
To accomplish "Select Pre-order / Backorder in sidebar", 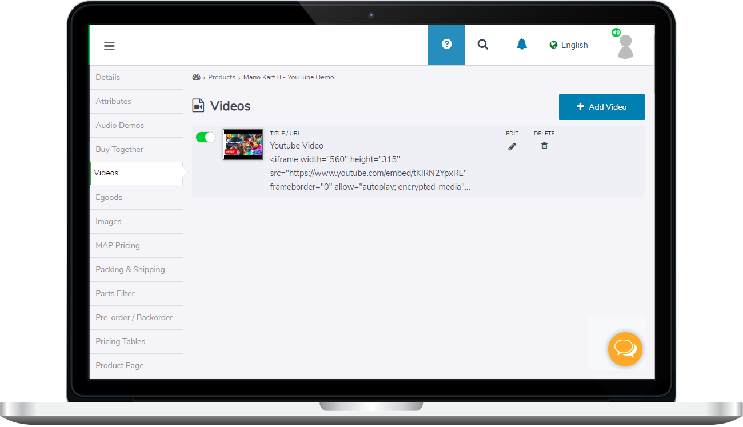I will tap(134, 317).
